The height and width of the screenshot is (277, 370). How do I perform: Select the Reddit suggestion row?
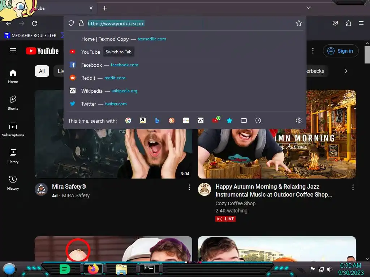(185, 78)
